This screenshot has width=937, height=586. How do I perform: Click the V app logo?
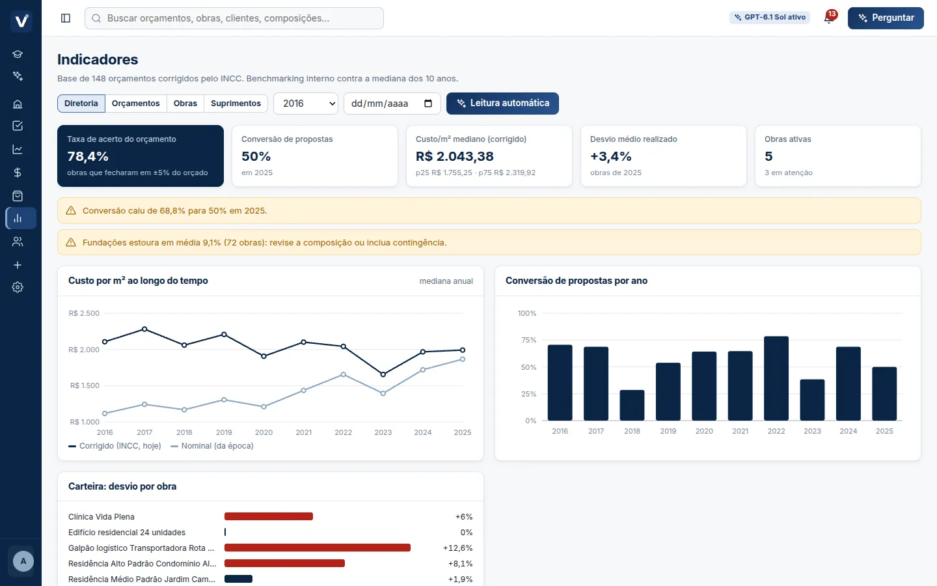[x=21, y=21]
